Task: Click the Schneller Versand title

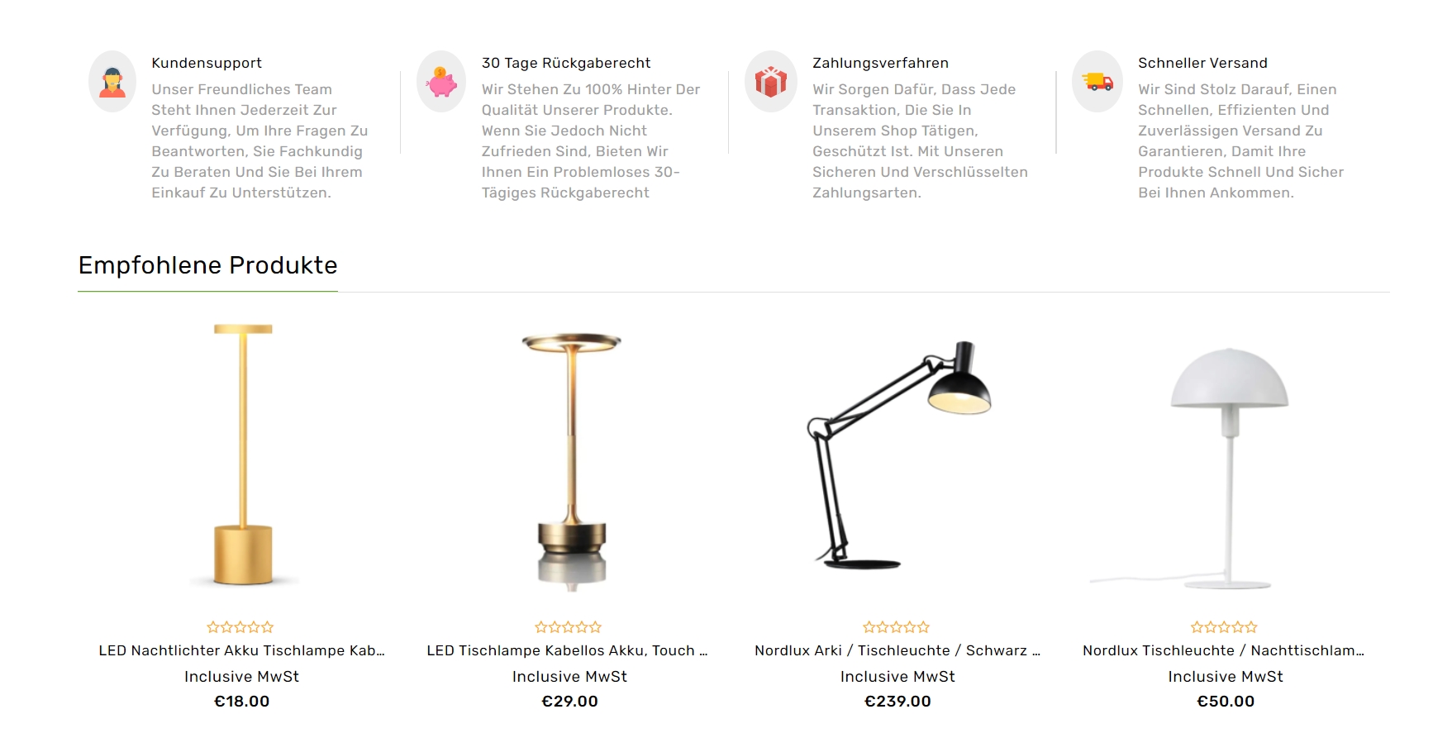Action: click(x=1202, y=63)
